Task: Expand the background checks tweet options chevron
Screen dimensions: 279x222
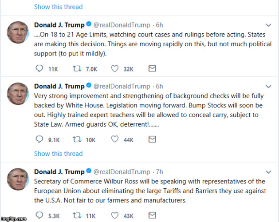Action: coord(268,87)
